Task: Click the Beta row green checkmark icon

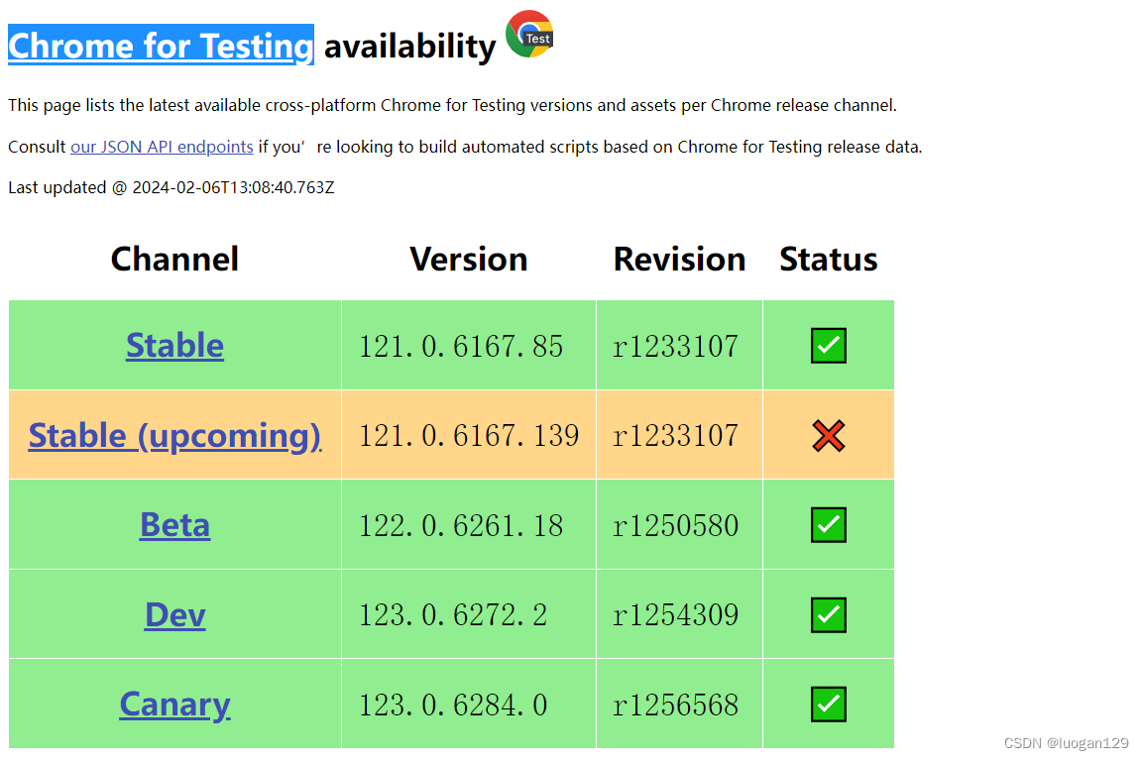Action: [828, 525]
